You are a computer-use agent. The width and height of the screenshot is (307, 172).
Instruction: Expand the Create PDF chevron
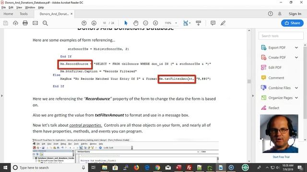click(x=296, y=57)
